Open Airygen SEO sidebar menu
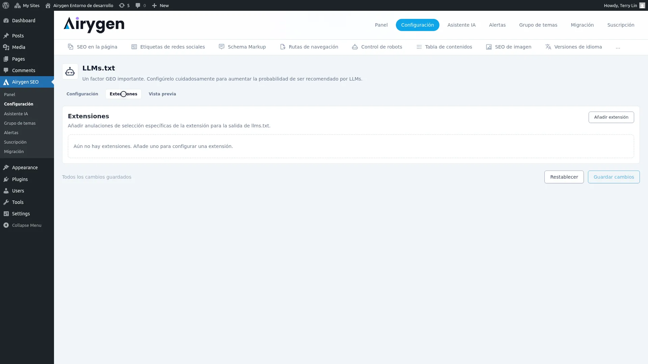Image resolution: width=648 pixels, height=364 pixels. (27, 82)
